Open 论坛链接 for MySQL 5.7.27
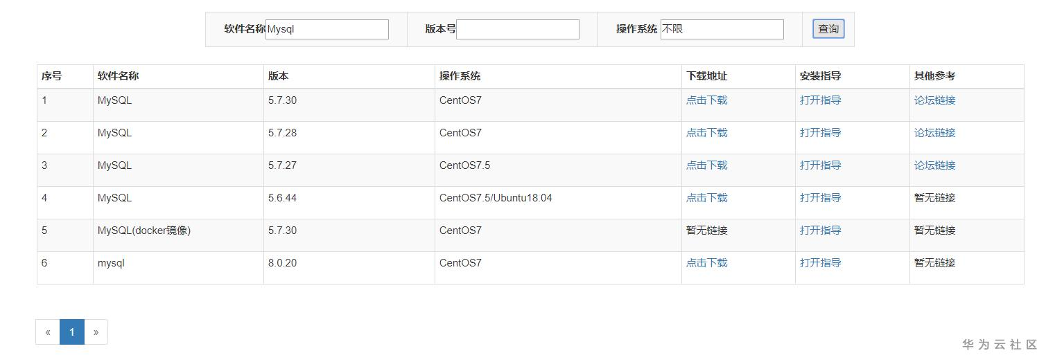The width and height of the screenshot is (1046, 362). tap(935, 165)
